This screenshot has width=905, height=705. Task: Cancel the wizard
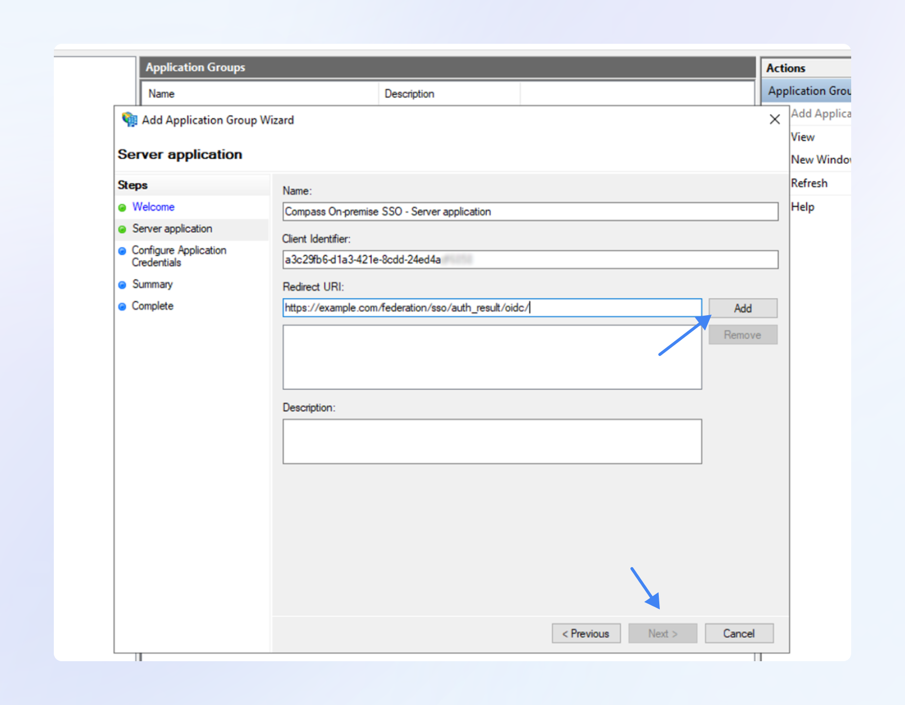point(739,633)
